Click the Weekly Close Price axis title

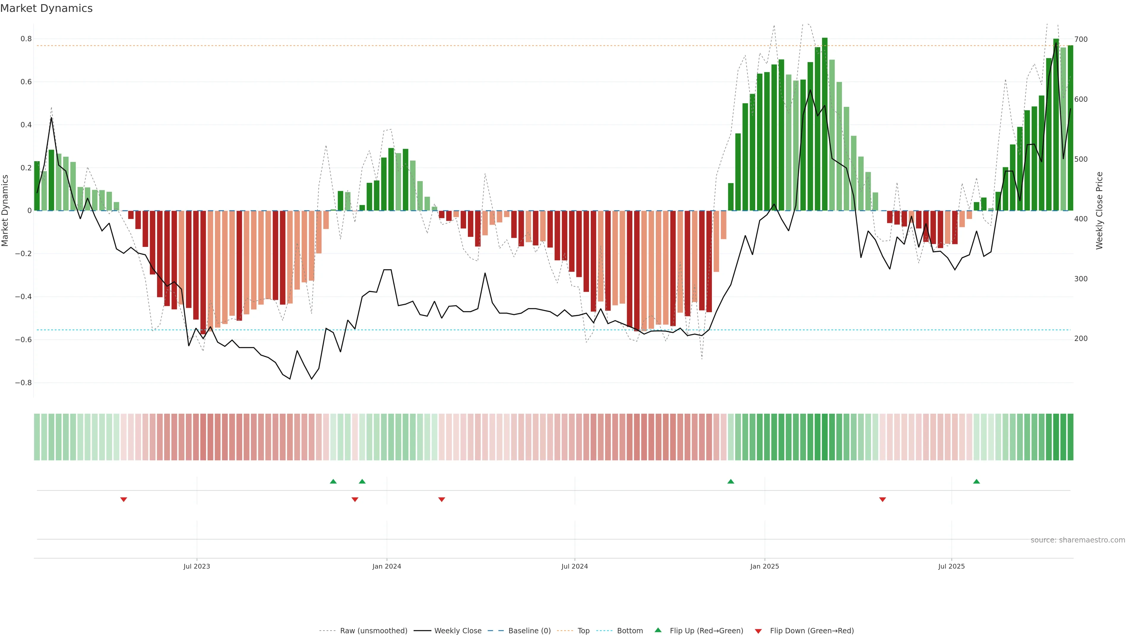click(x=1100, y=211)
